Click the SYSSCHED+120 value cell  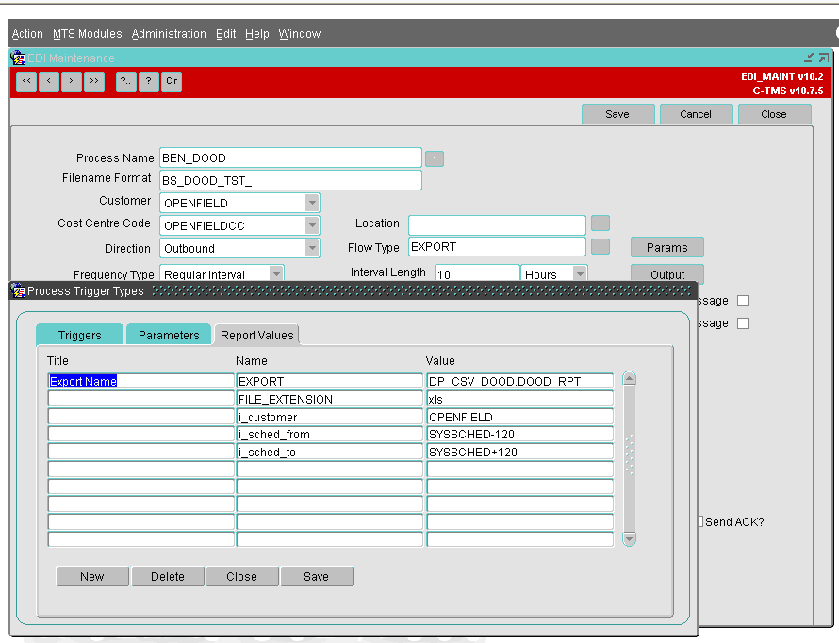[520, 452]
